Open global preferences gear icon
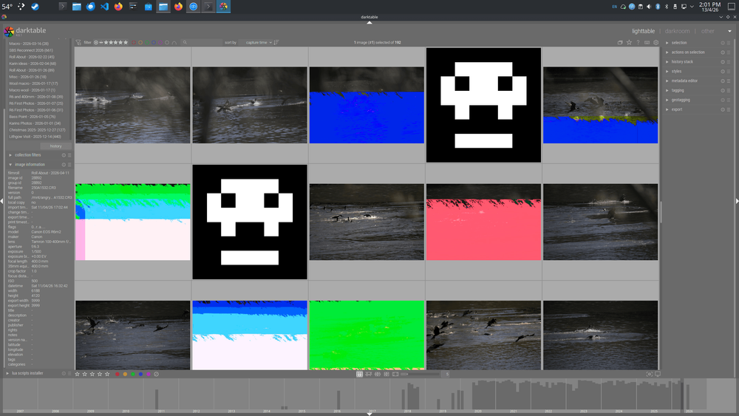This screenshot has height=416, width=739. [x=656, y=42]
